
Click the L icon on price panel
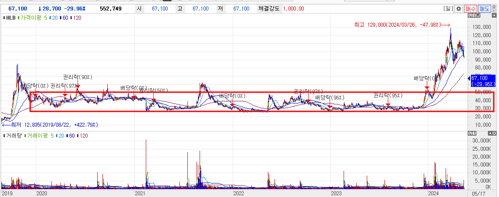[x=470, y=15]
